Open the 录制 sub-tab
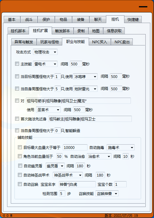Viewport: 154px width, 218px height. 81,31
